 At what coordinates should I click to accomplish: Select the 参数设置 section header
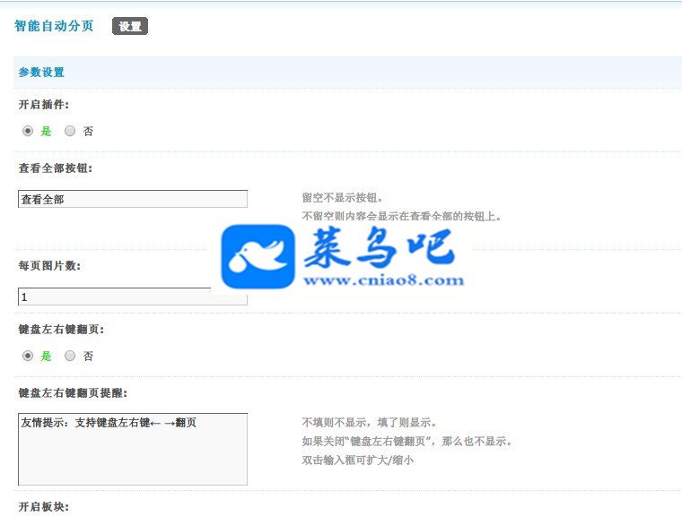click(x=41, y=72)
